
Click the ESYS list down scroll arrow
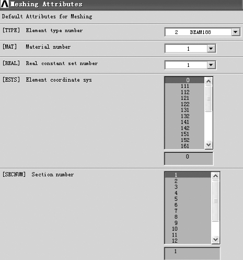tap(209, 144)
